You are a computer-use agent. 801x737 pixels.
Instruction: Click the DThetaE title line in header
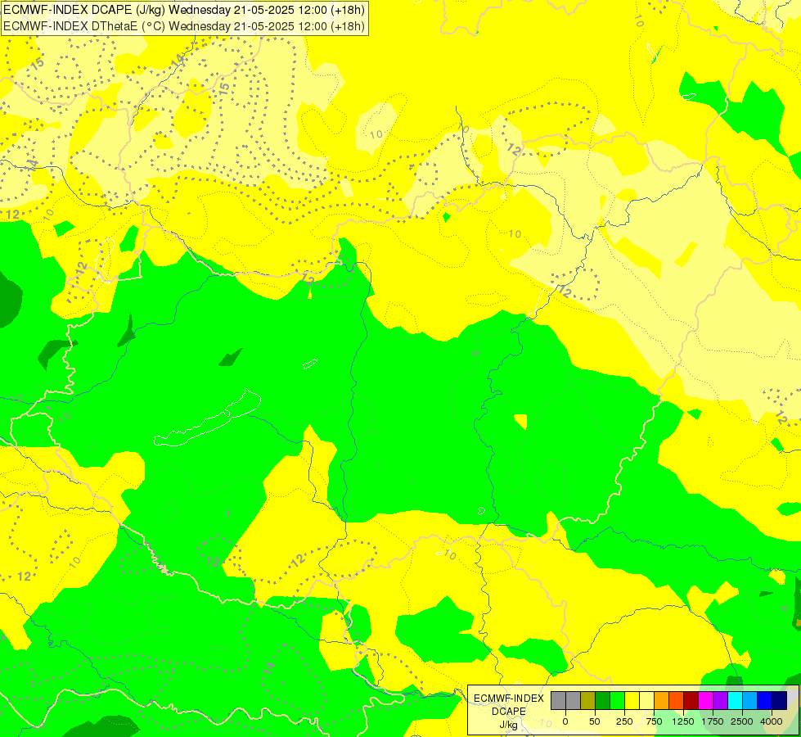coord(184,25)
